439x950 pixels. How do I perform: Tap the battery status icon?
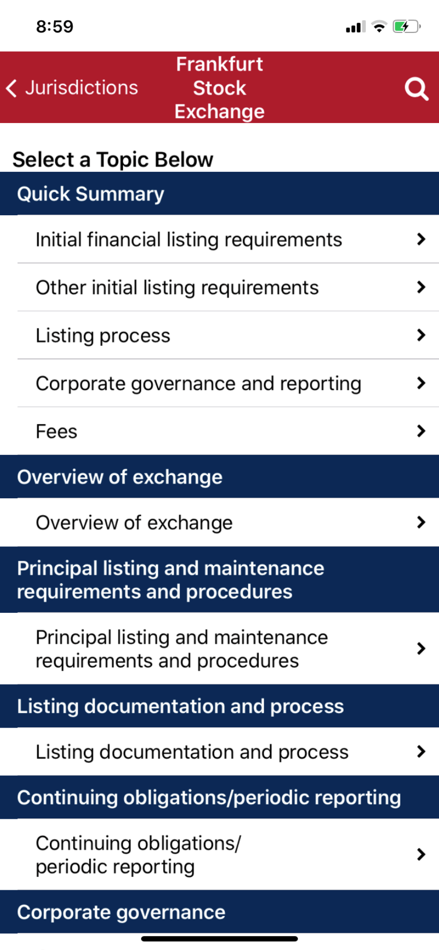click(x=407, y=27)
